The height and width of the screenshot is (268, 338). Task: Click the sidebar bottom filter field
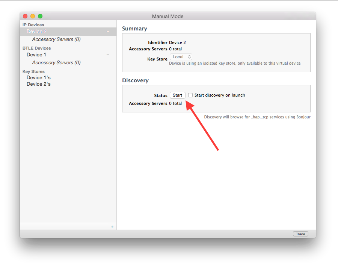click(x=64, y=226)
